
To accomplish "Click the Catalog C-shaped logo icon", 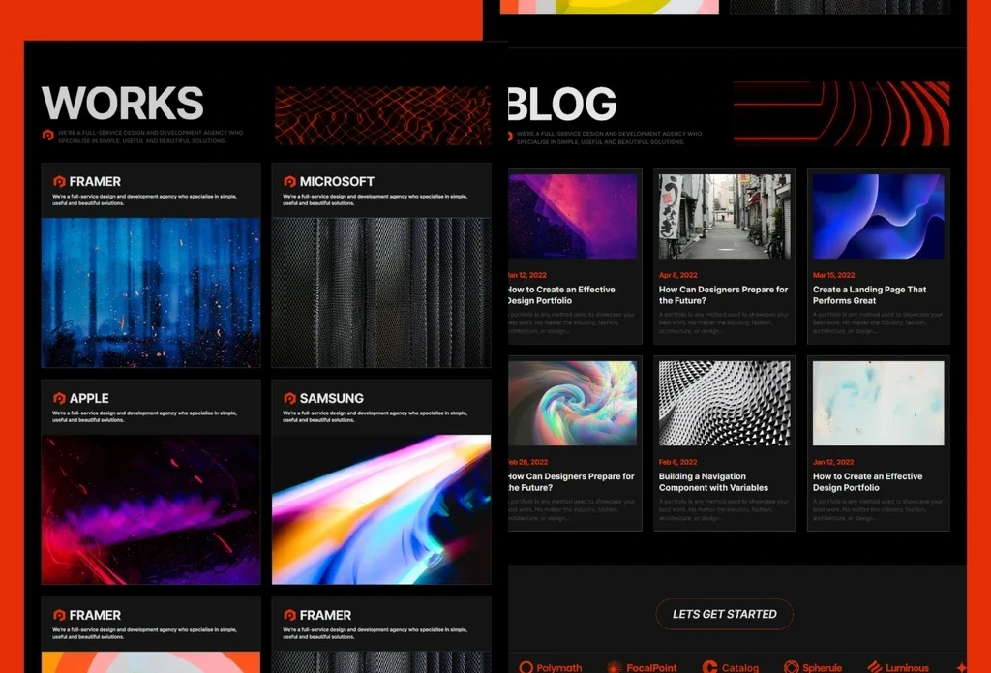I will point(709,667).
